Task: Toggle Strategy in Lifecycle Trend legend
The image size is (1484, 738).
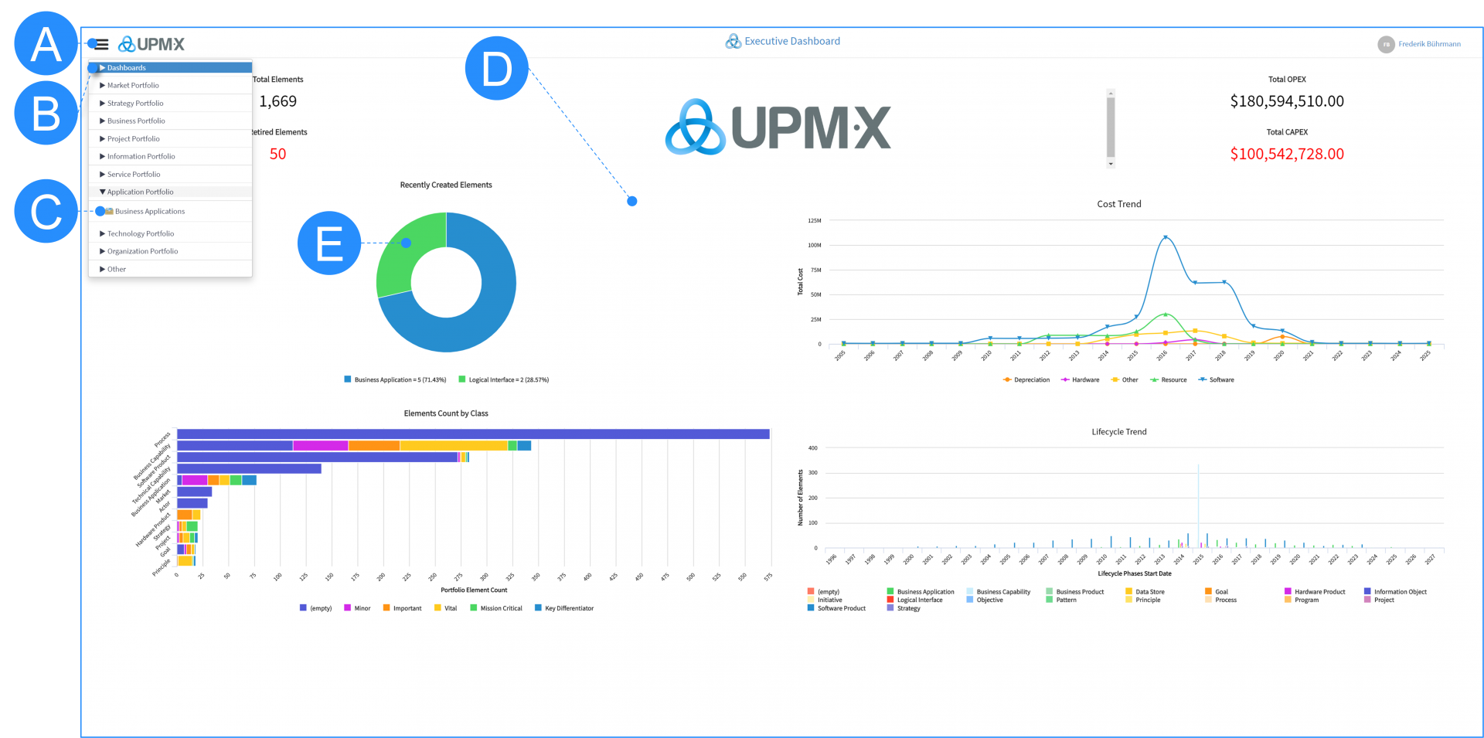Action: point(904,608)
